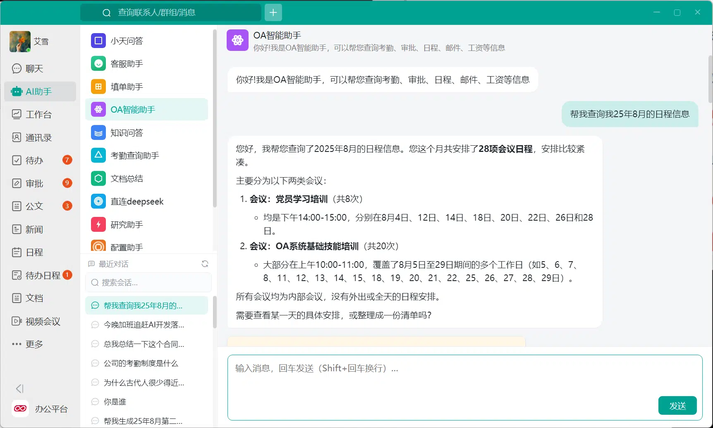This screenshot has width=713, height=428.
Task: Open the 直连deepseek assistant icon
Action: tap(98, 201)
